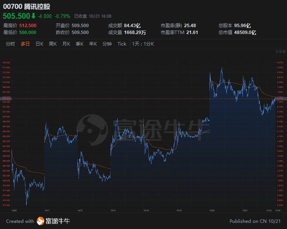This screenshot has height=229, width=287.
Task: Open the 日K chart tab
Action: coord(39,44)
